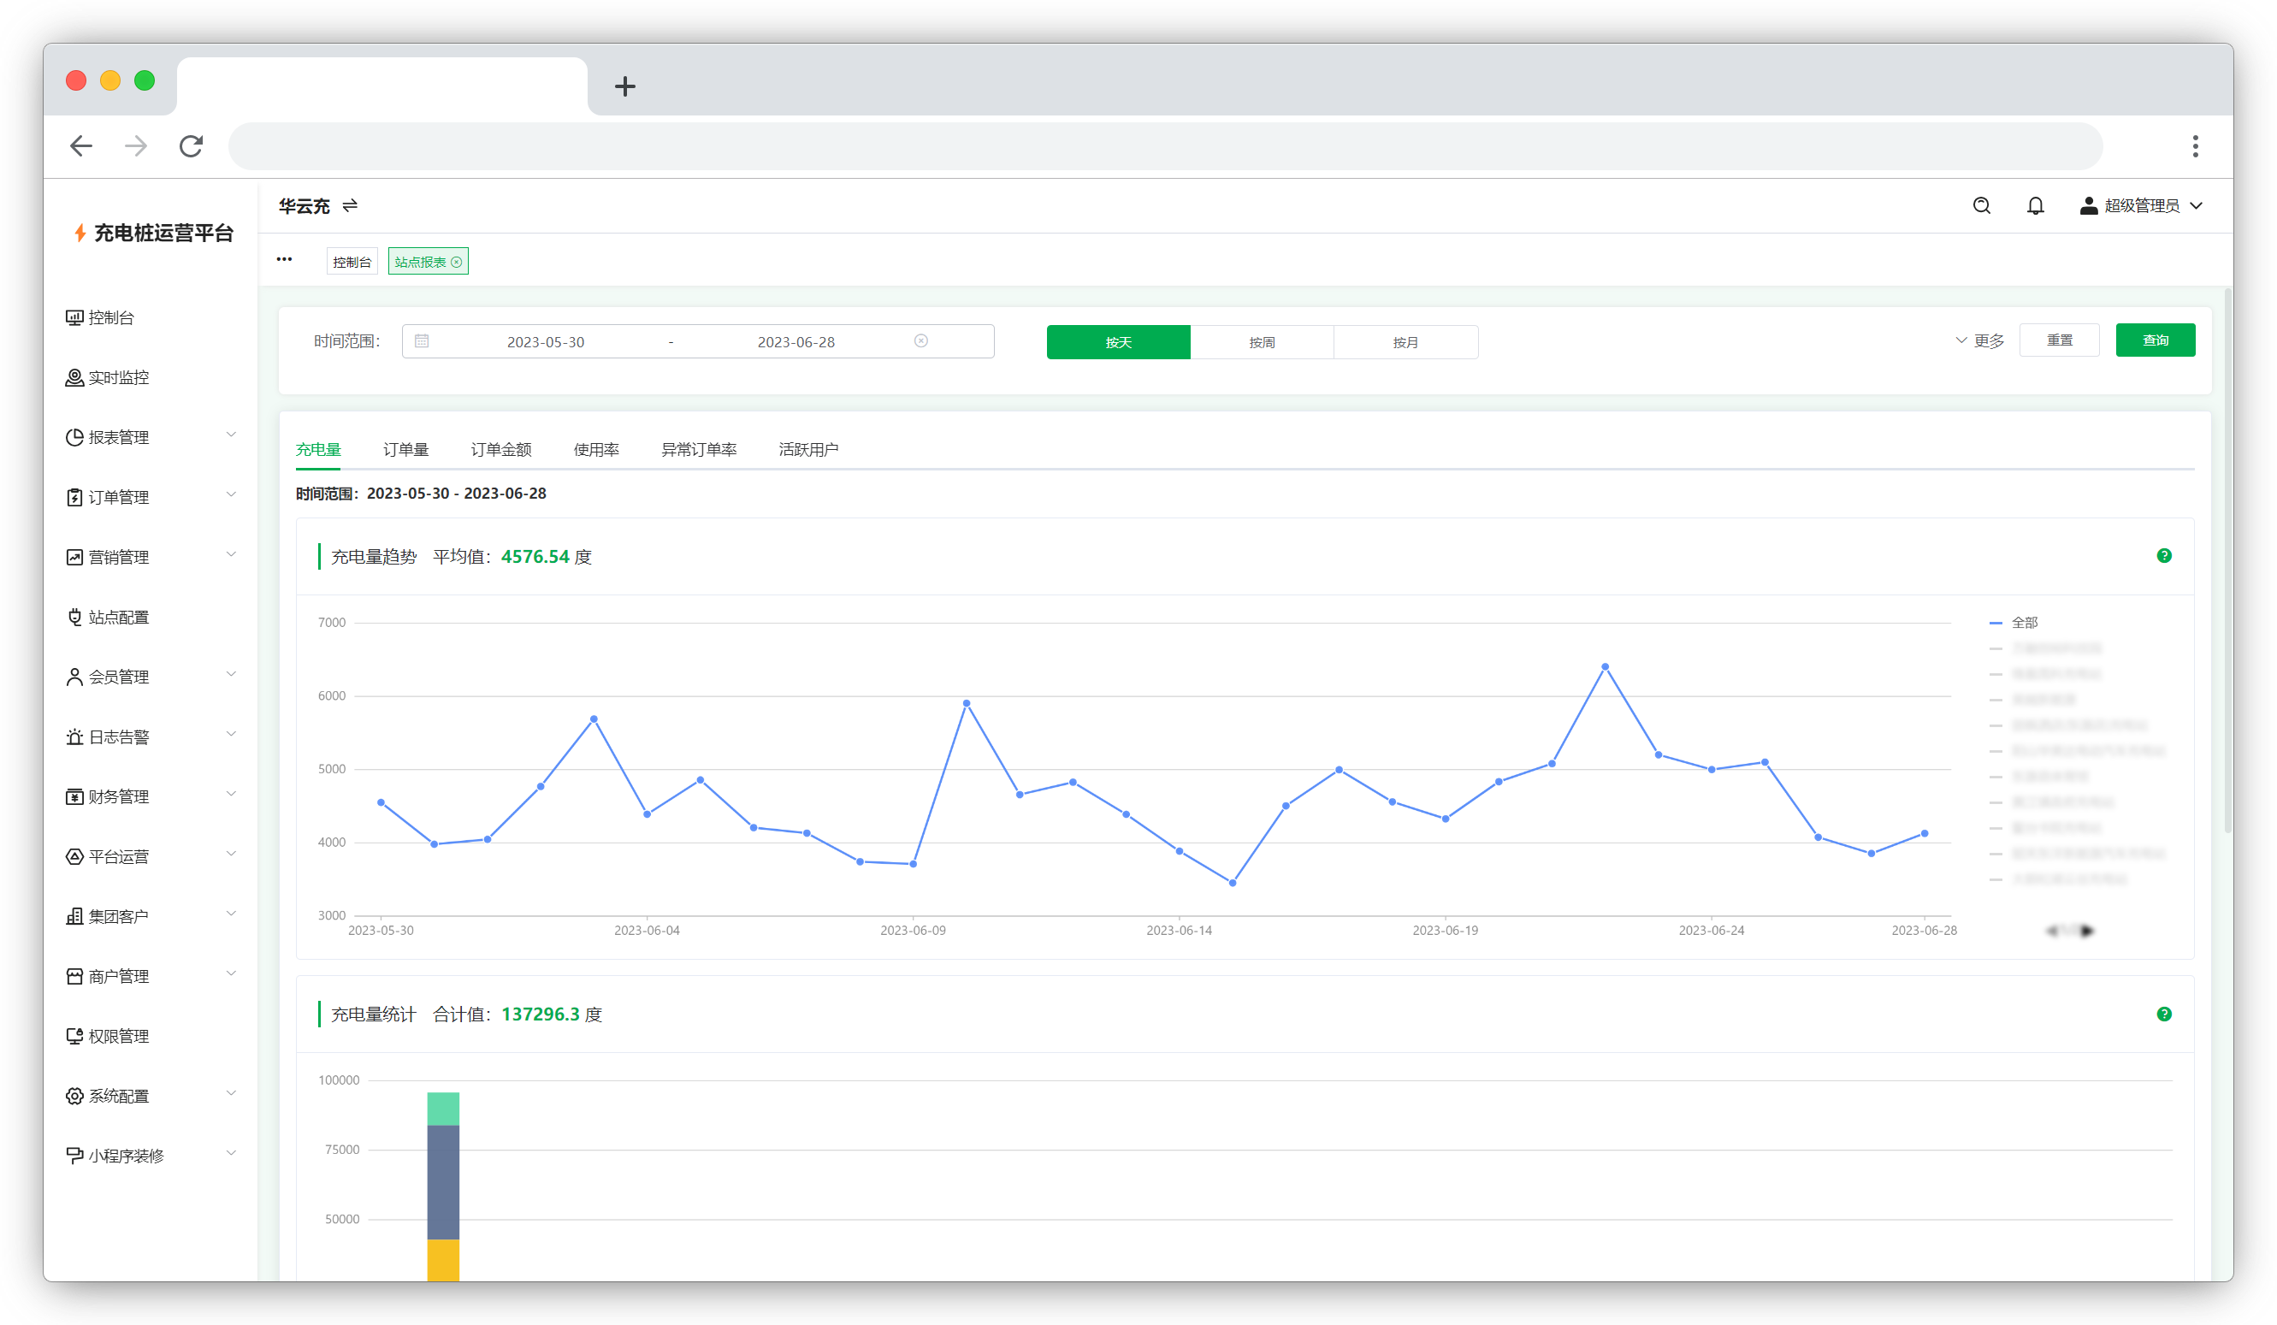Switch granularity to 按月
The height and width of the screenshot is (1325, 2277).
click(x=1405, y=342)
